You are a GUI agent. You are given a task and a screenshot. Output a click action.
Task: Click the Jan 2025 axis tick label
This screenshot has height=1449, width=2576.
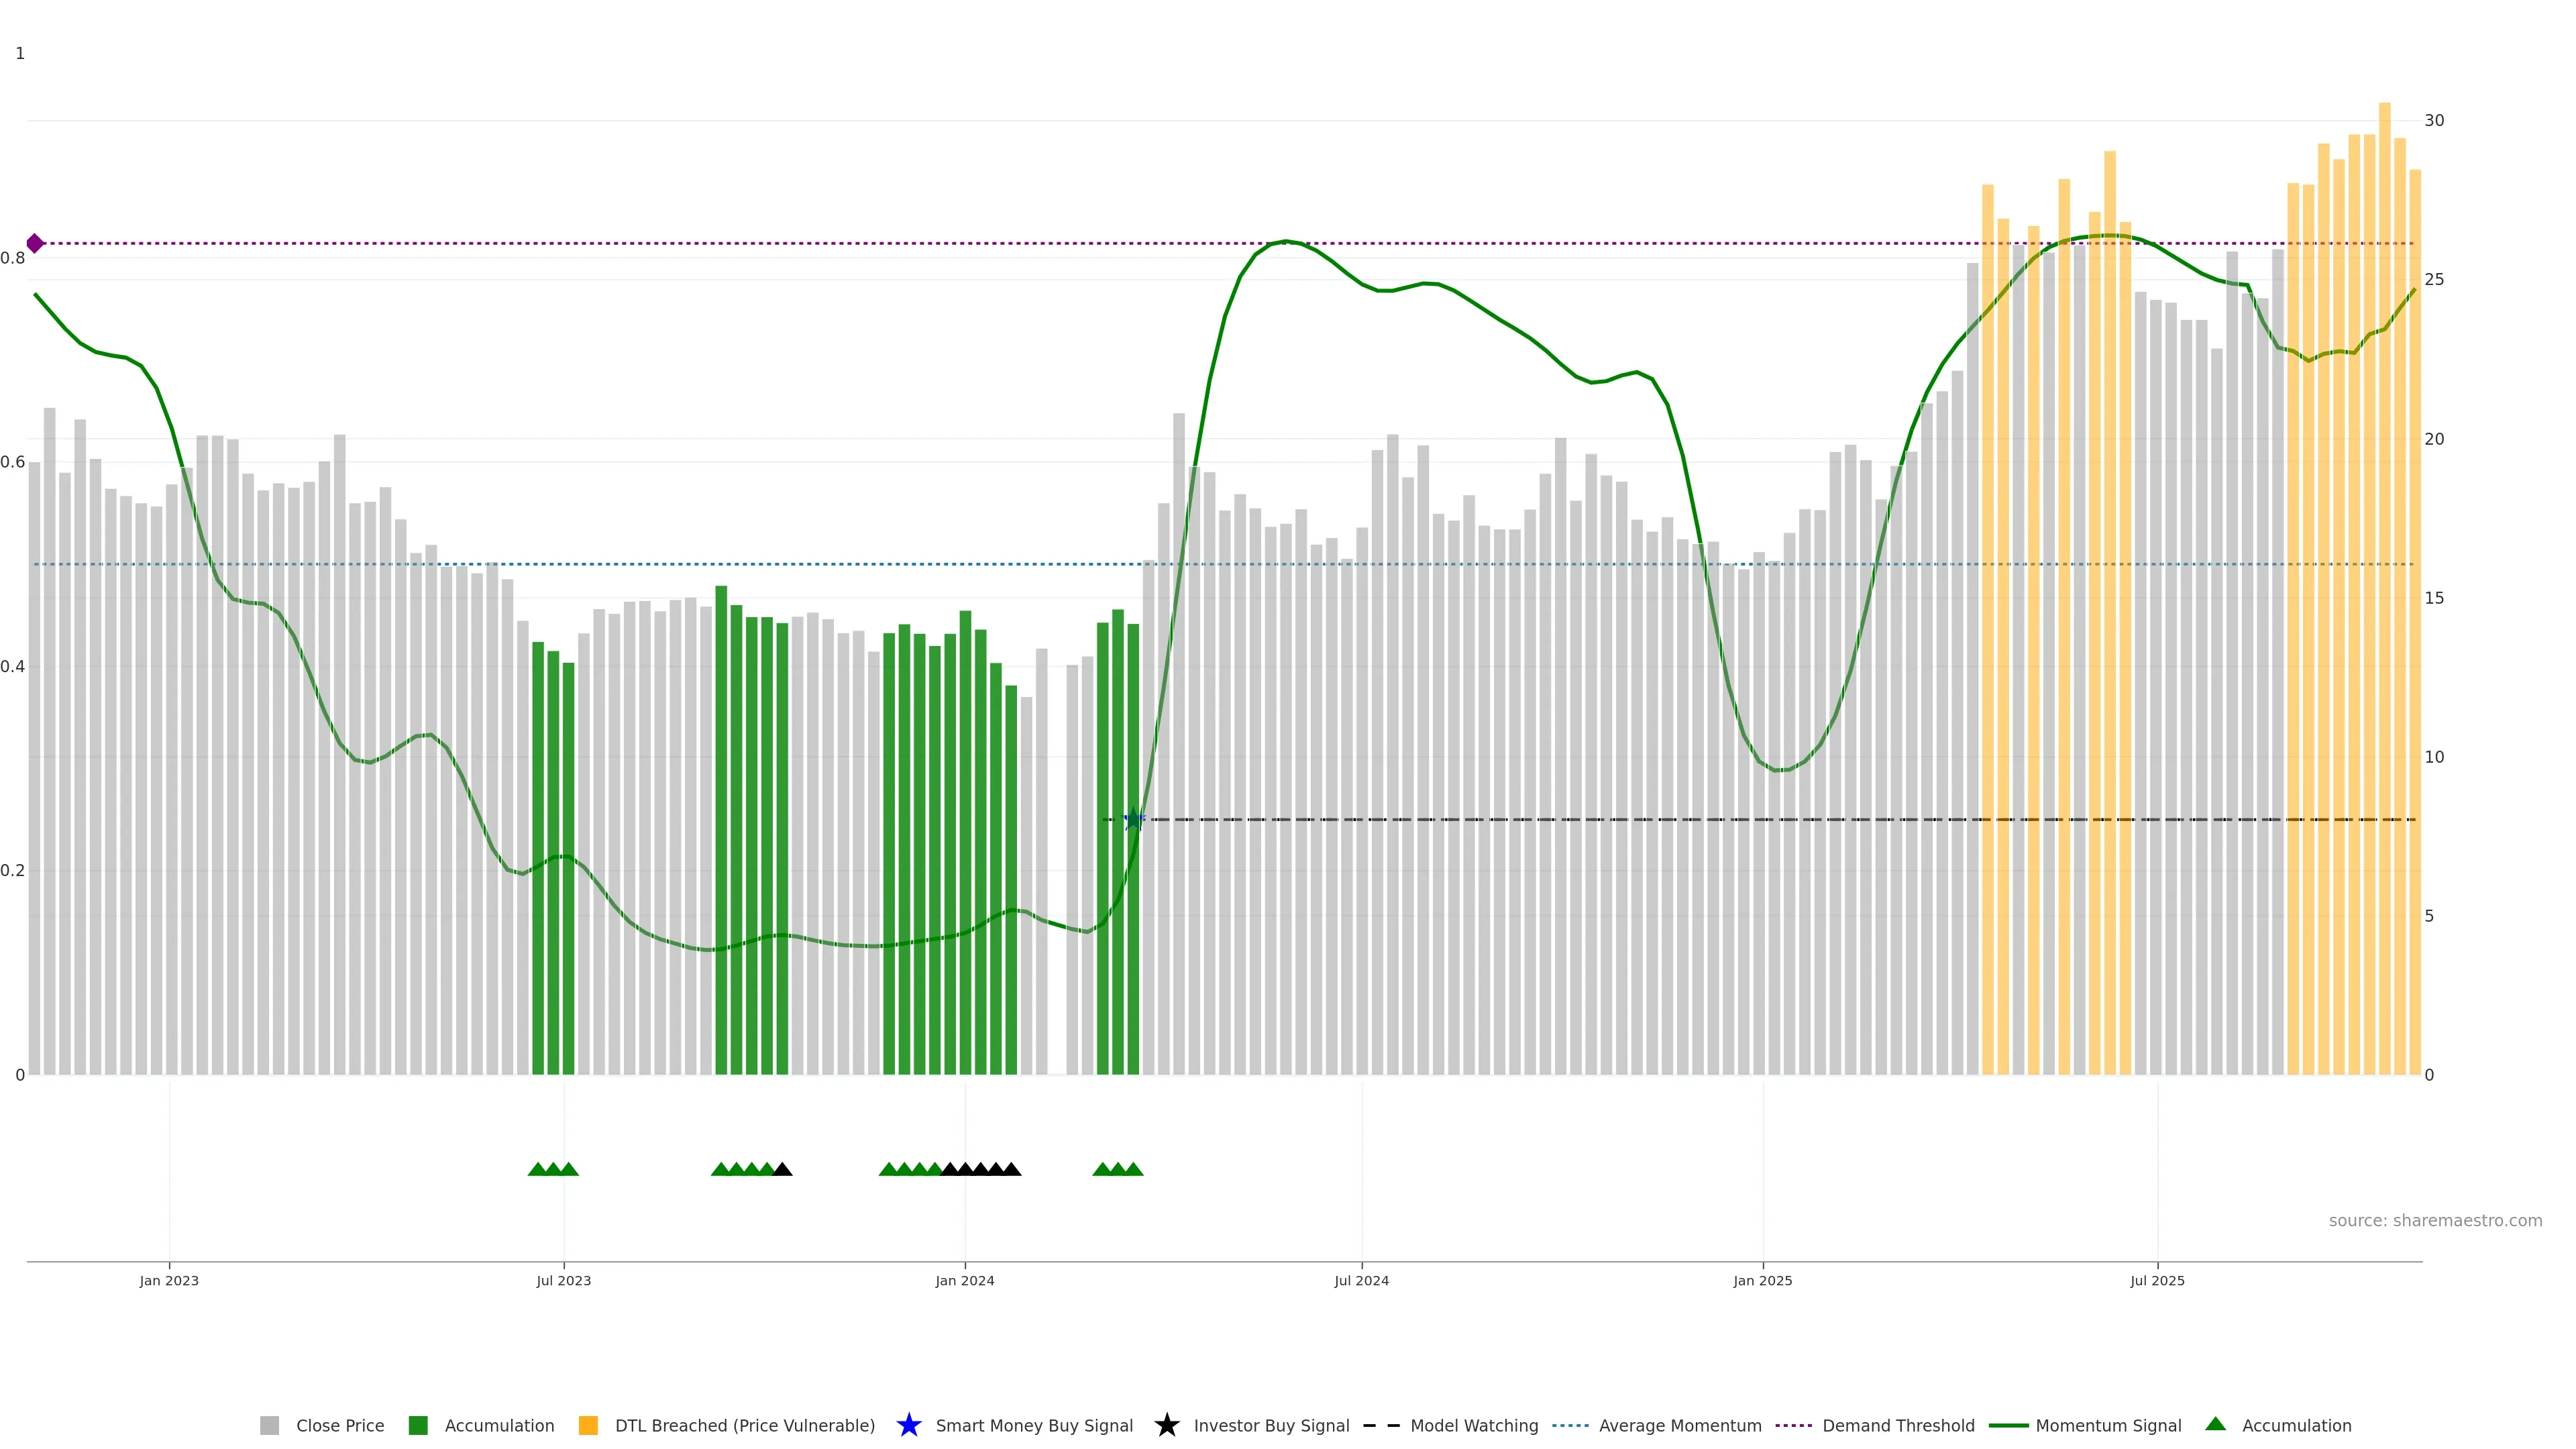(1762, 1280)
